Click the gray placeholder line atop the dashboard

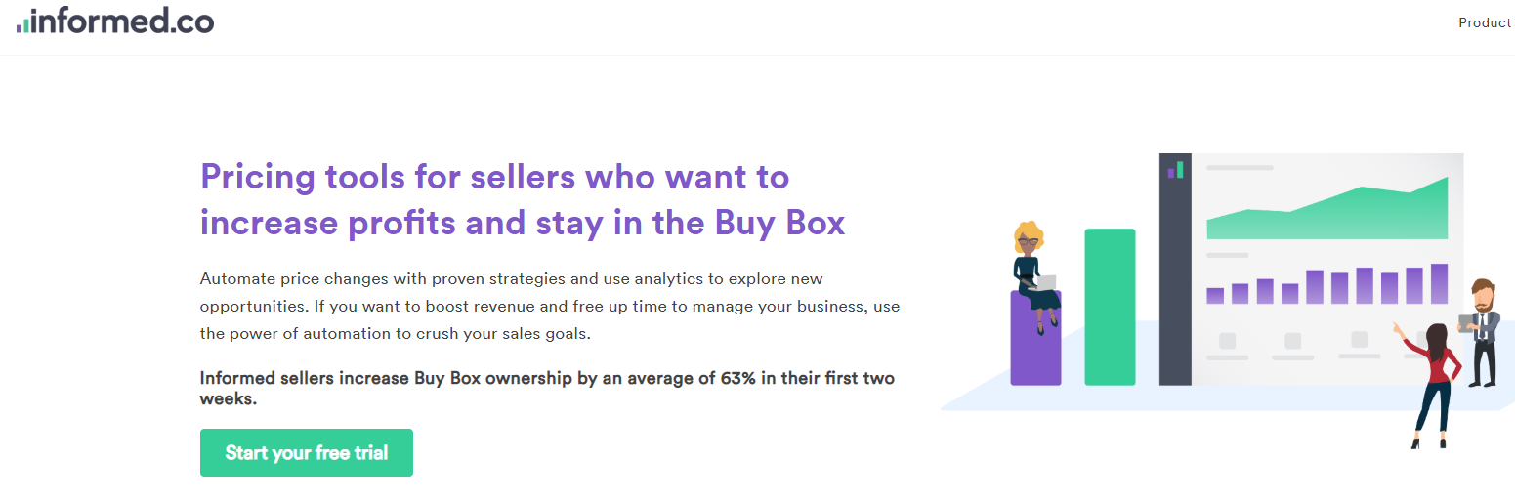tap(1240, 168)
